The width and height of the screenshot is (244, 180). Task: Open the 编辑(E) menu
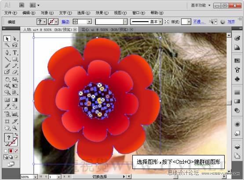click(x=29, y=13)
